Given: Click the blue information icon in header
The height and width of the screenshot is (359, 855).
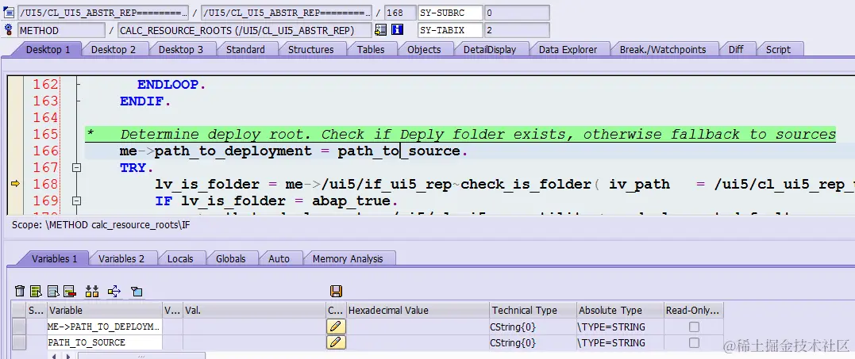Looking at the screenshot, I should coord(398,30).
